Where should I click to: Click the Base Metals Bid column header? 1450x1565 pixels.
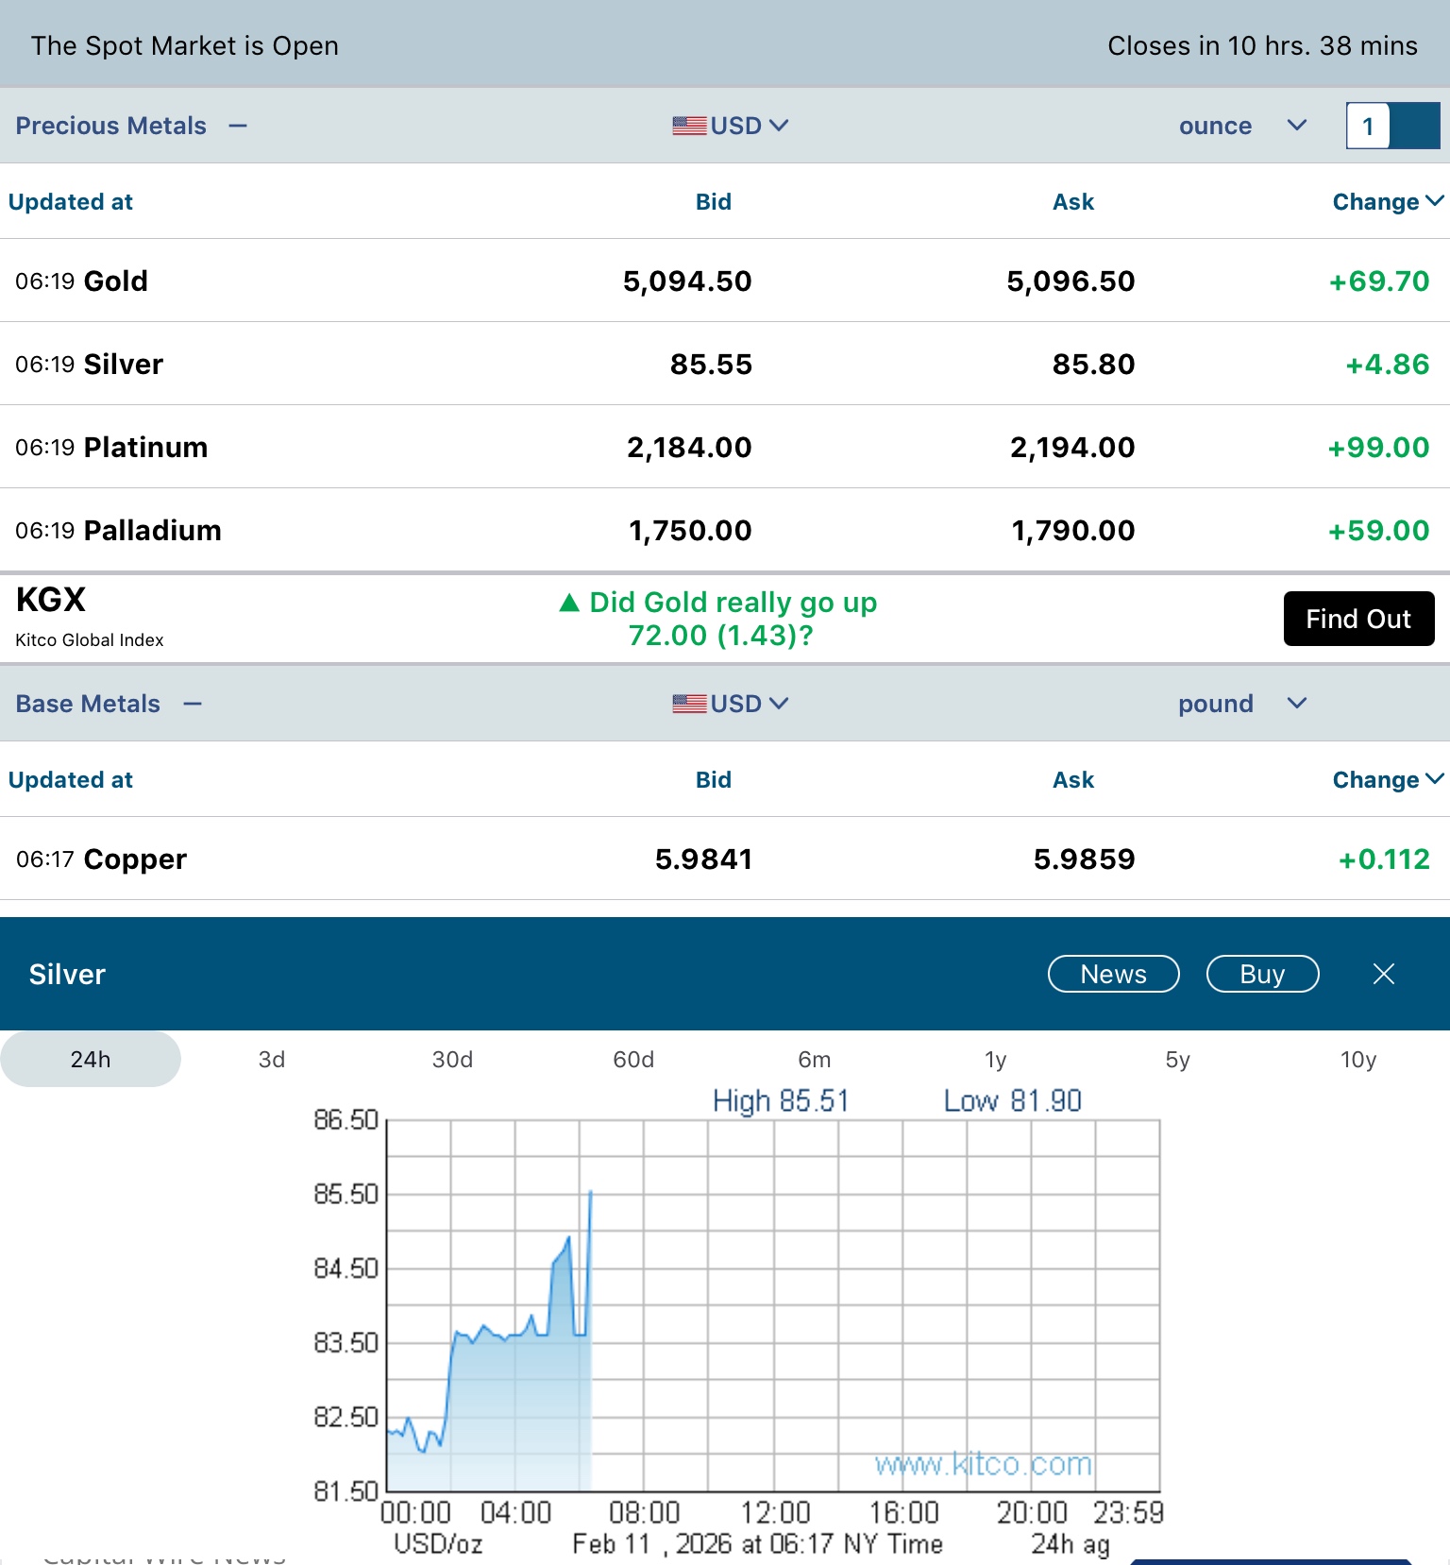714,779
